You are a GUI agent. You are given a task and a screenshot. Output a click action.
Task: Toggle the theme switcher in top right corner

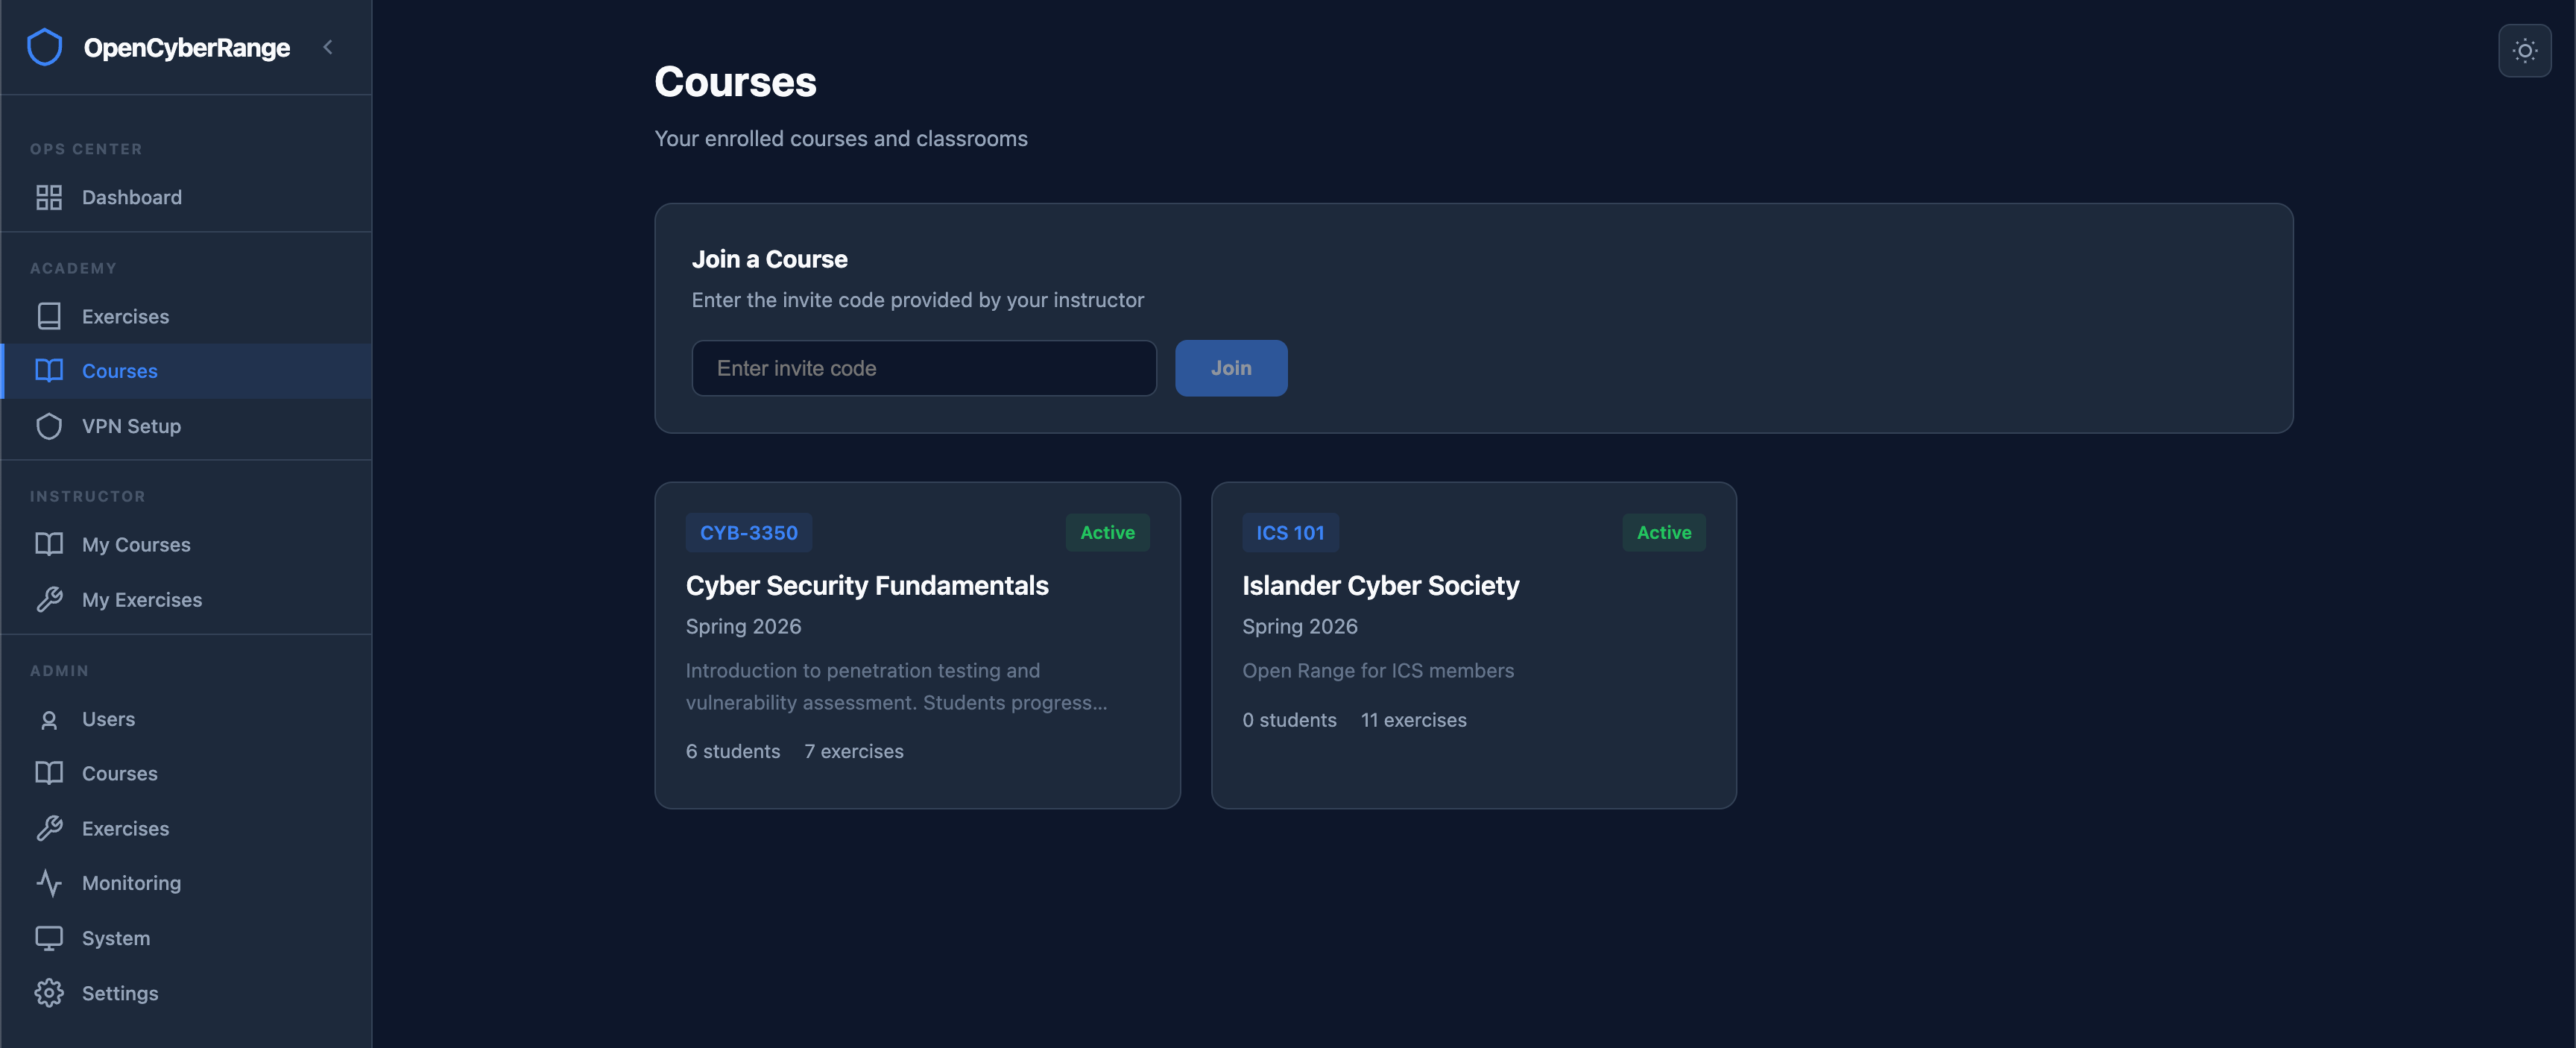[2524, 50]
